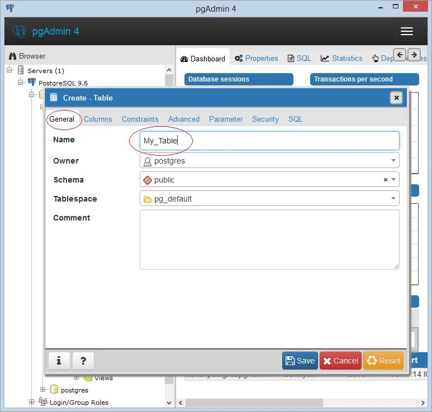Image resolution: width=432 pixels, height=412 pixels.
Task: Open the Owner dropdown
Action: (393, 160)
